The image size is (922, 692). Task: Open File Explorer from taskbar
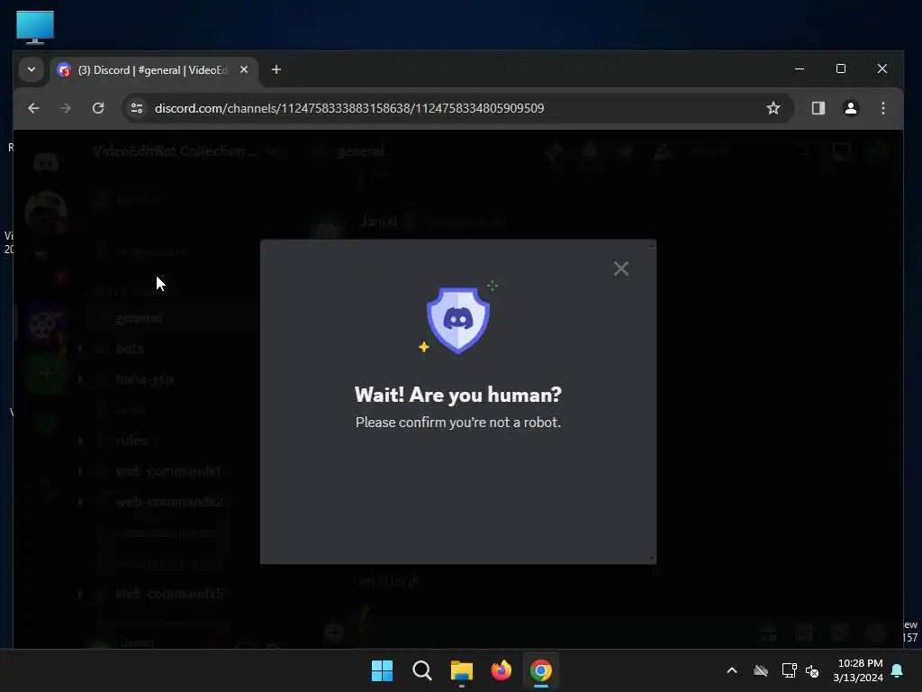462,670
